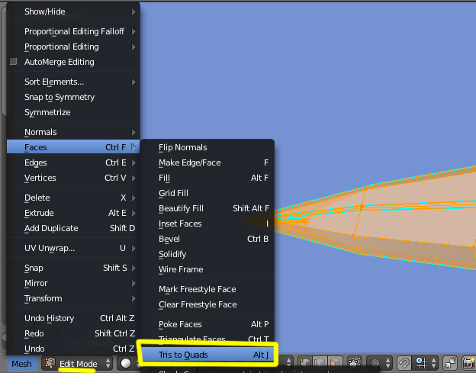The height and width of the screenshot is (373, 476).
Task: Open the Edit Mode dropdown
Action: [x=77, y=363]
